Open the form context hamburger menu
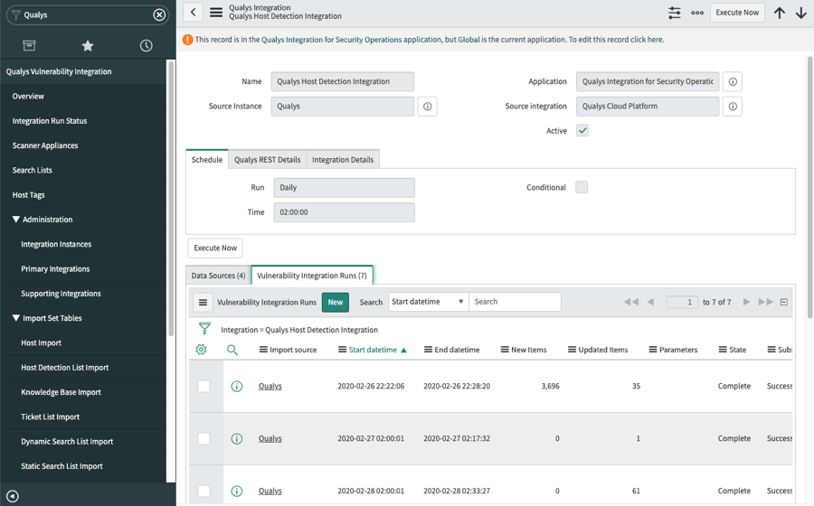The height and width of the screenshot is (506, 814). (216, 13)
